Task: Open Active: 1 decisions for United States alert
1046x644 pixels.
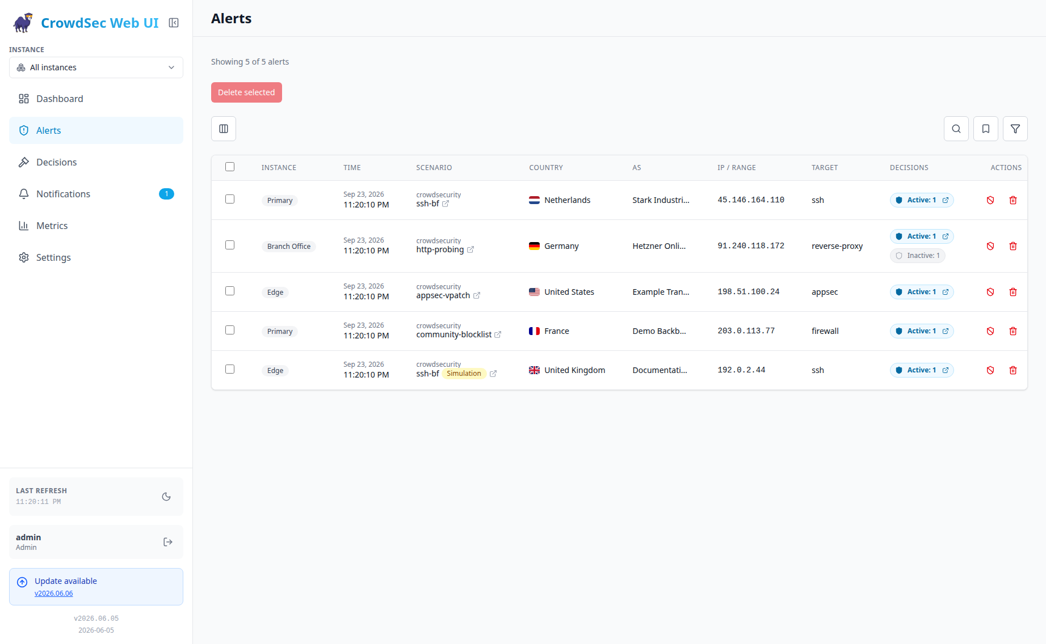Action: point(922,292)
